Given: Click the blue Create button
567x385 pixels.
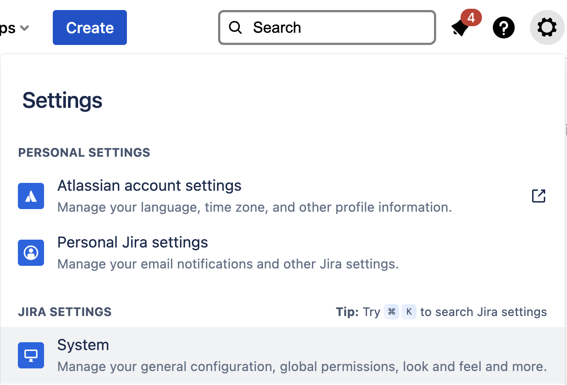Looking at the screenshot, I should point(89,27).
